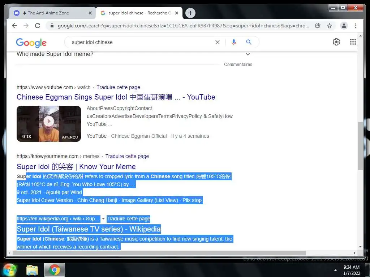Click Chinese Eggman Official channel text

click(139, 136)
